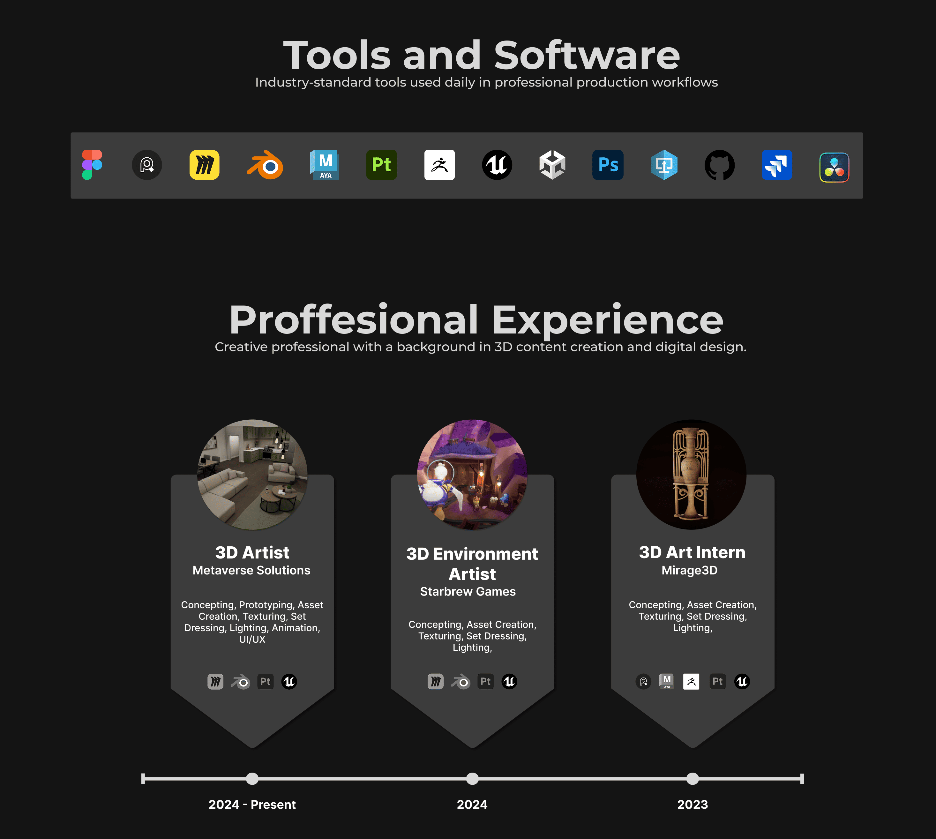Click the blue hexagon icon next to Photoshop

tap(664, 165)
